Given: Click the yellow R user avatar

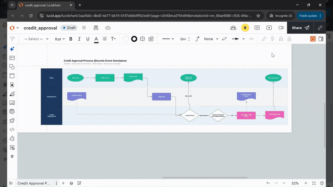Looking at the screenshot, I should click(x=245, y=28).
